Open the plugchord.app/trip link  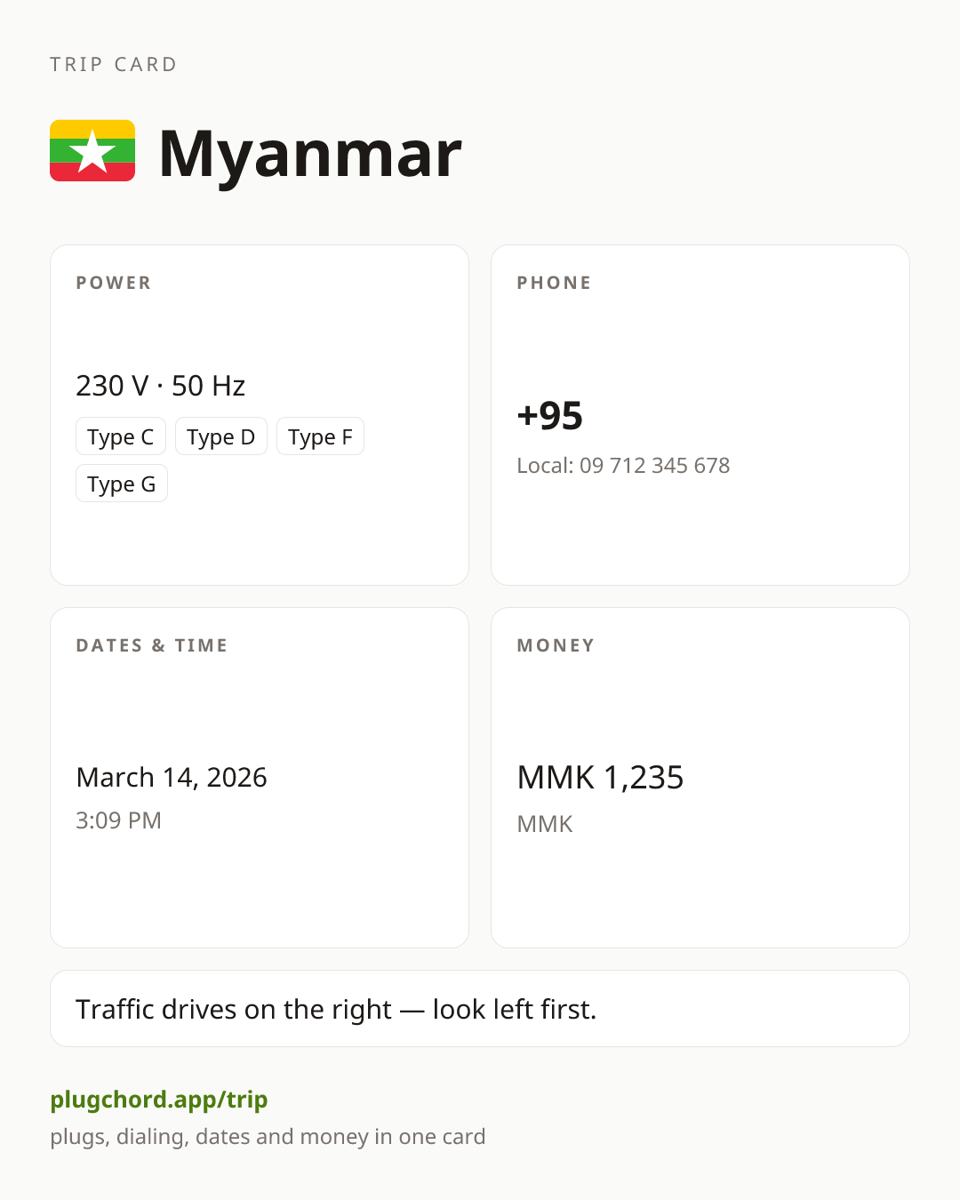(159, 1100)
